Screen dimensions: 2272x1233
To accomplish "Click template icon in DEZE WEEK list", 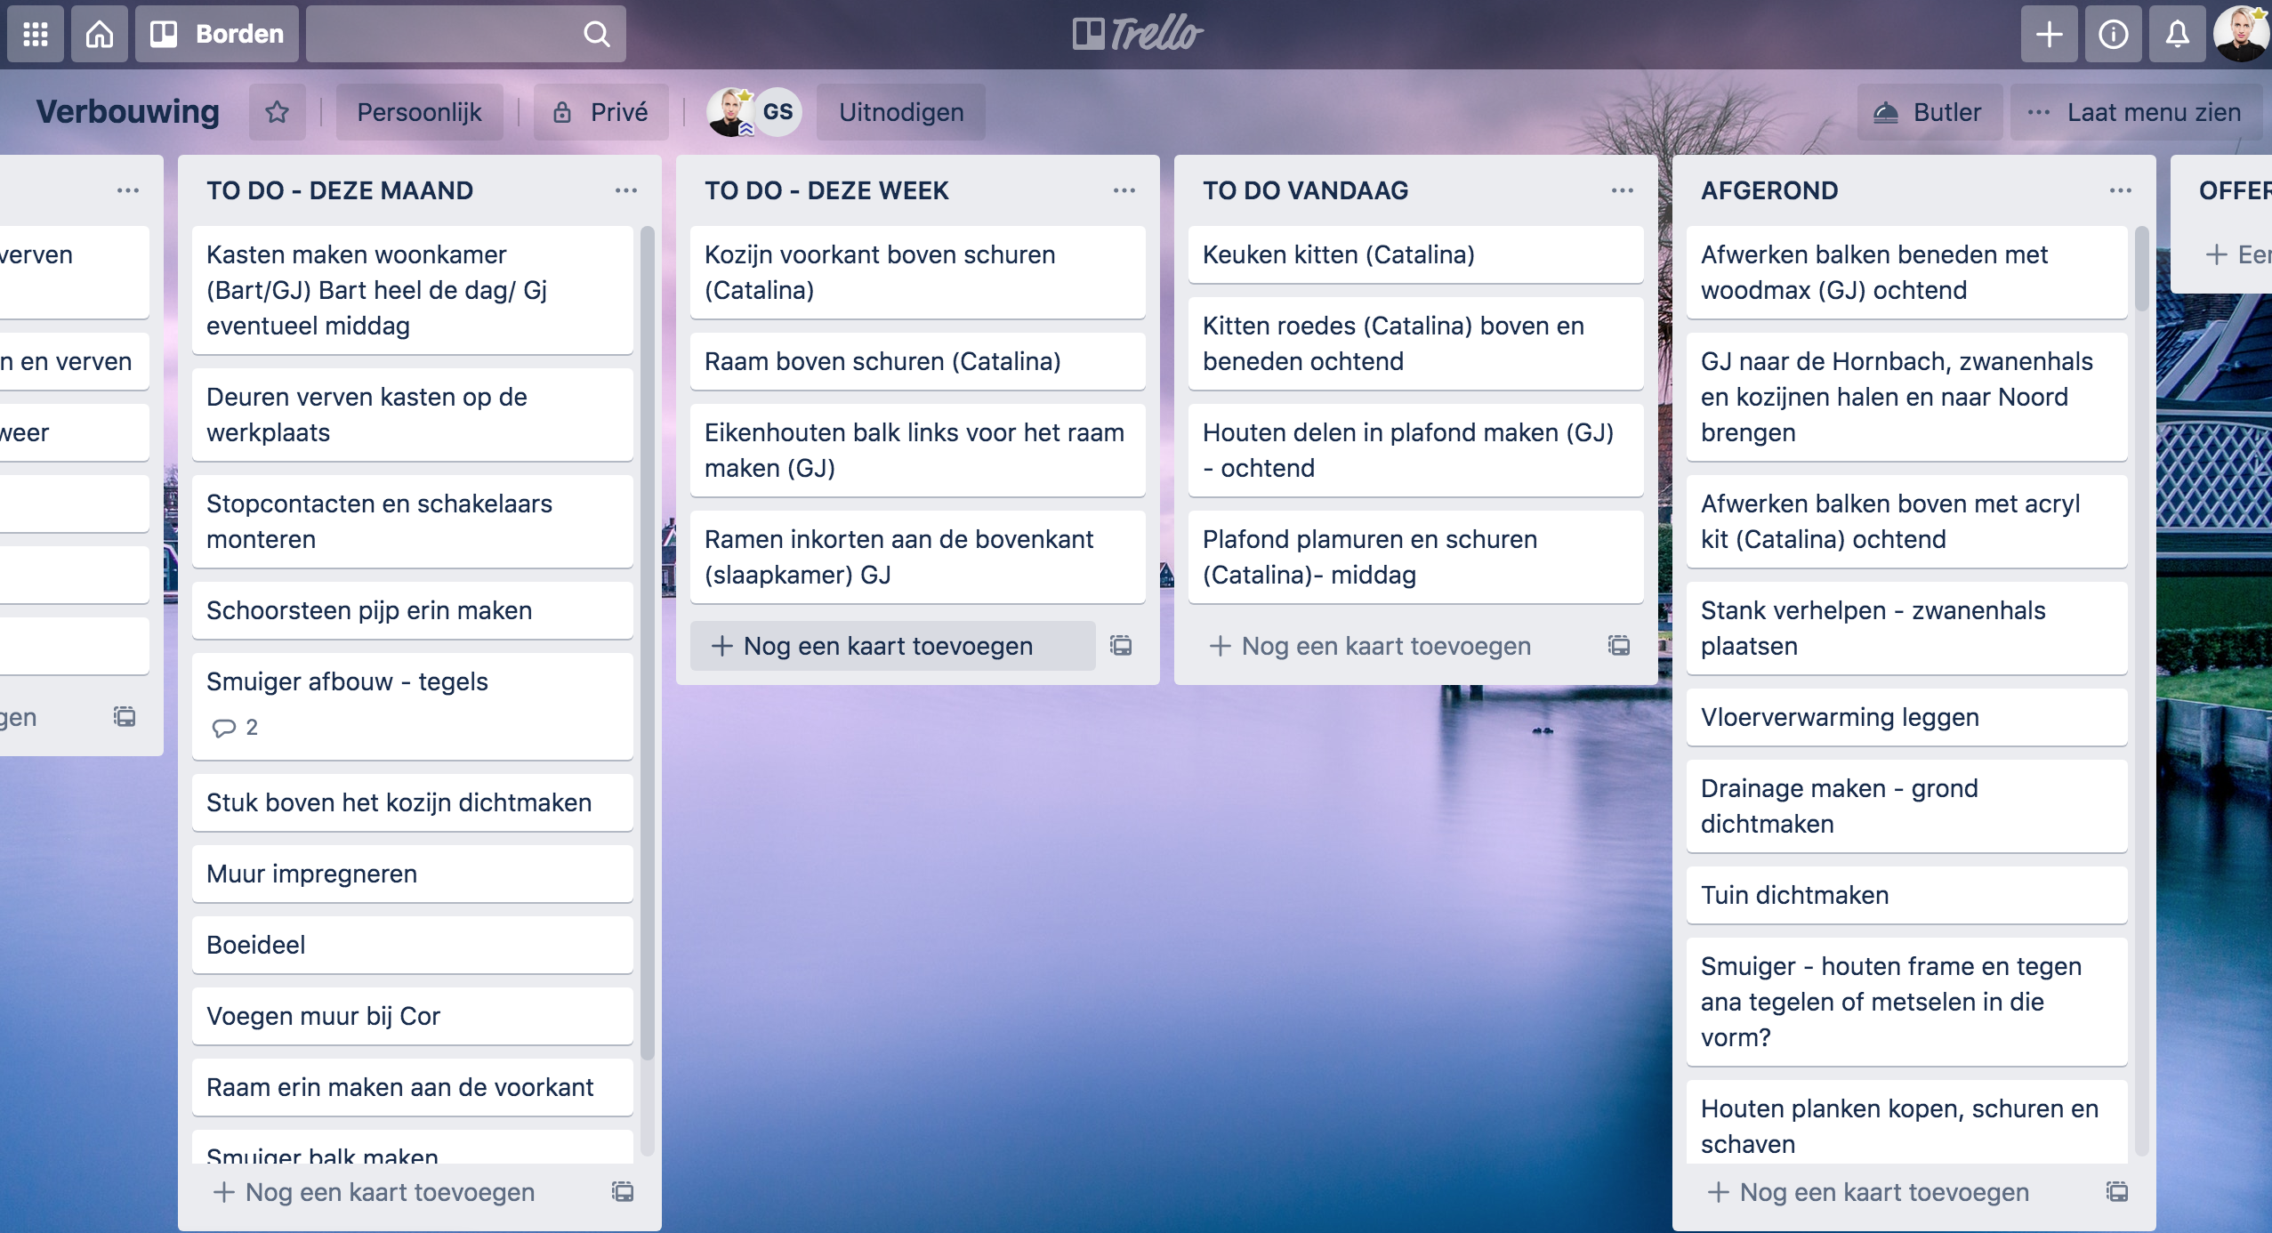I will pos(1121,646).
